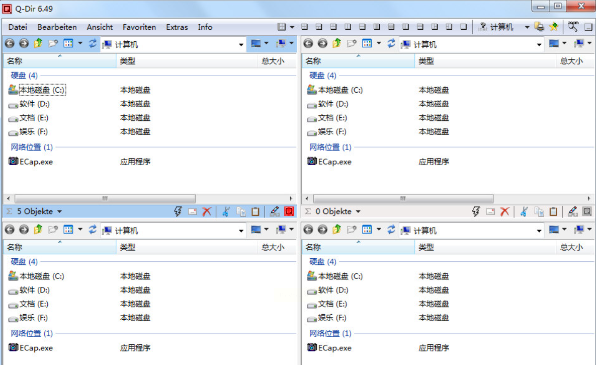
Task: Expand the 计算机 dropdown in main toolbar
Action: click(527, 27)
